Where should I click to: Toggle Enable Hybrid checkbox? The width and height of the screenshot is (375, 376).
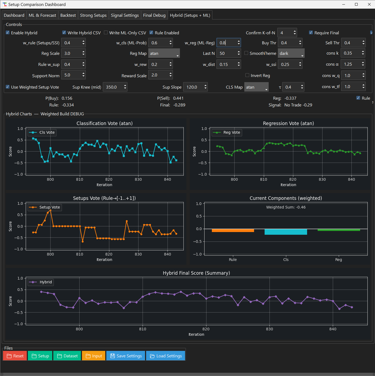pyautogui.click(x=8, y=32)
